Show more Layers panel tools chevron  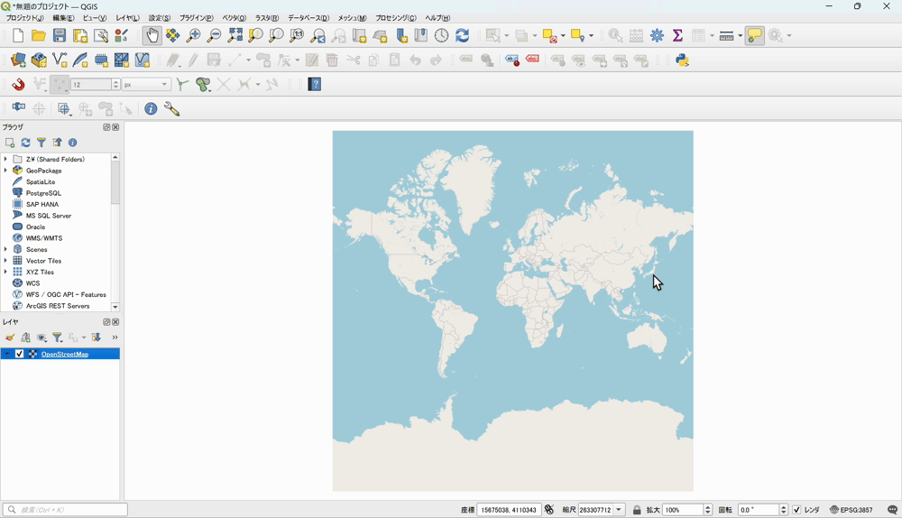[115, 338]
